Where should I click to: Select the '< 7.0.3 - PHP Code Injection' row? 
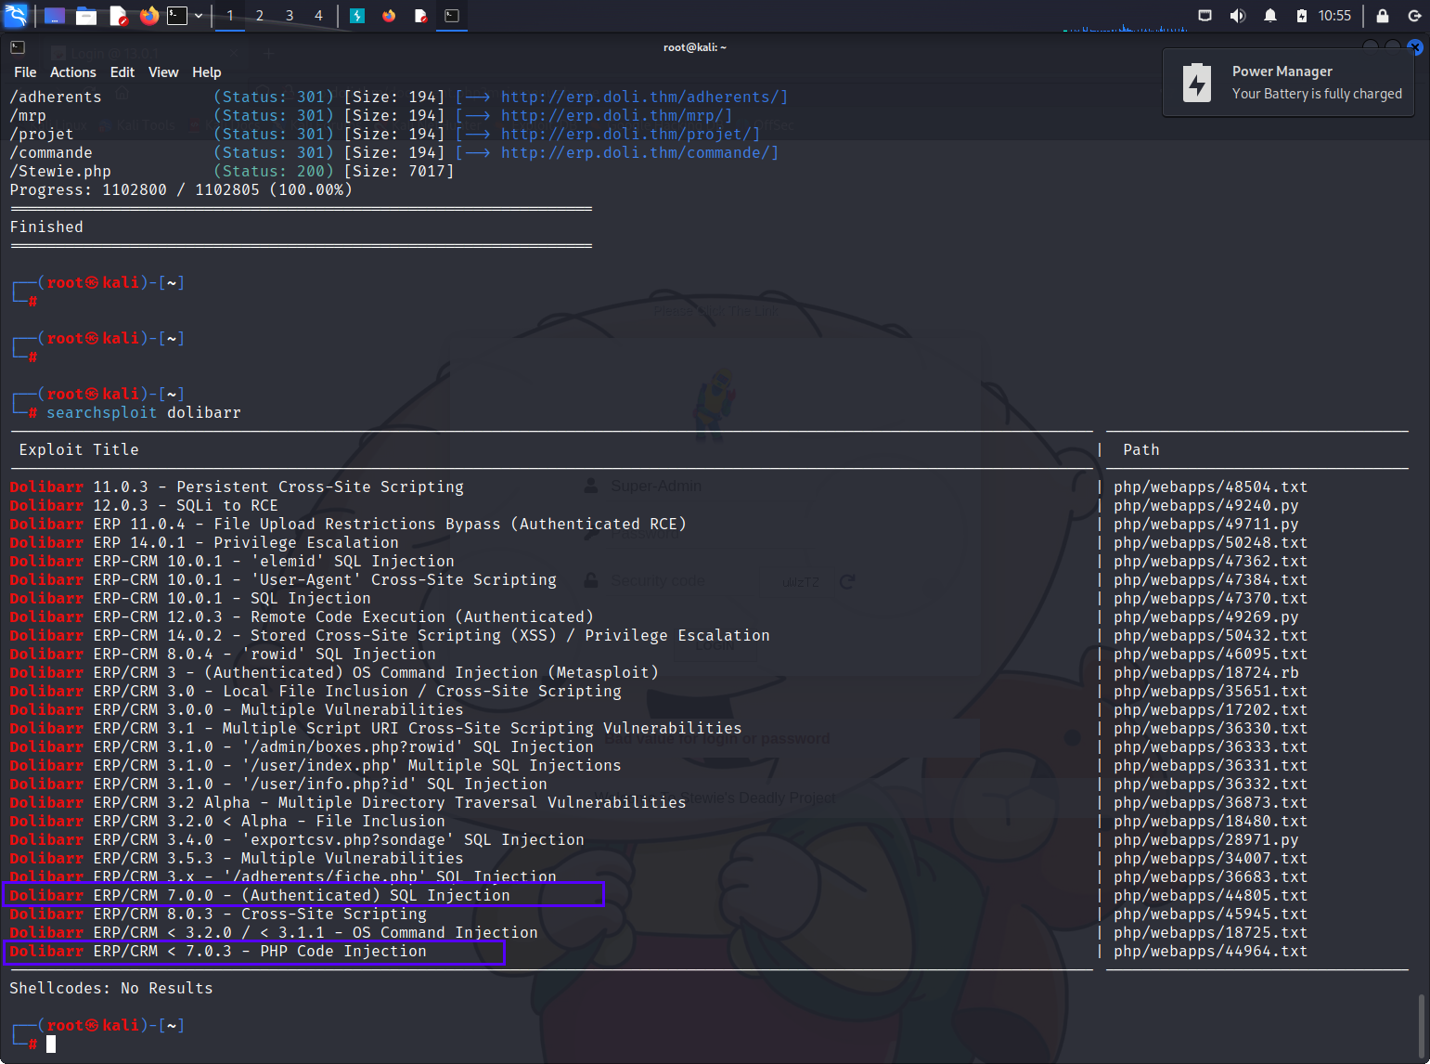tap(218, 951)
